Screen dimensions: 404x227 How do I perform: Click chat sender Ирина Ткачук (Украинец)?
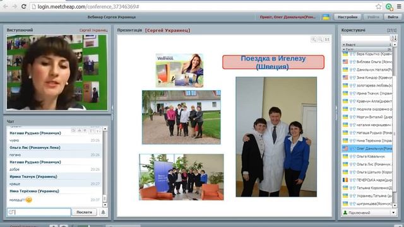tap(33, 177)
